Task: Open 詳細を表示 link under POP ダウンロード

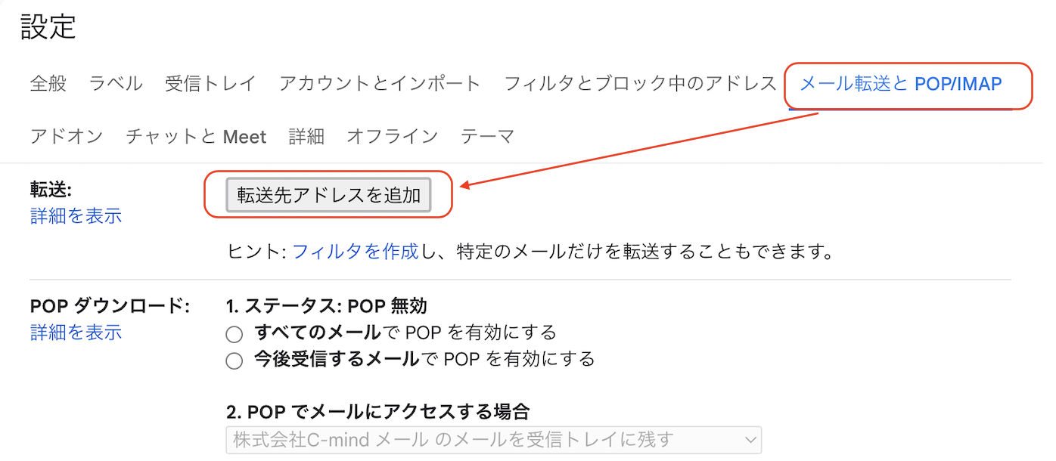Action: click(x=76, y=332)
